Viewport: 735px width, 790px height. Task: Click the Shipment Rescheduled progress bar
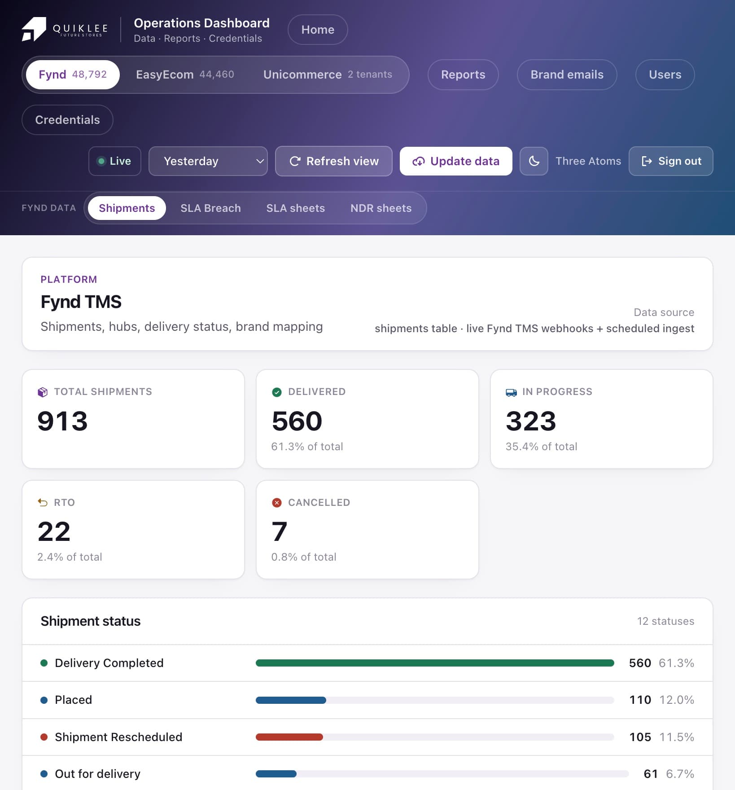click(x=435, y=737)
